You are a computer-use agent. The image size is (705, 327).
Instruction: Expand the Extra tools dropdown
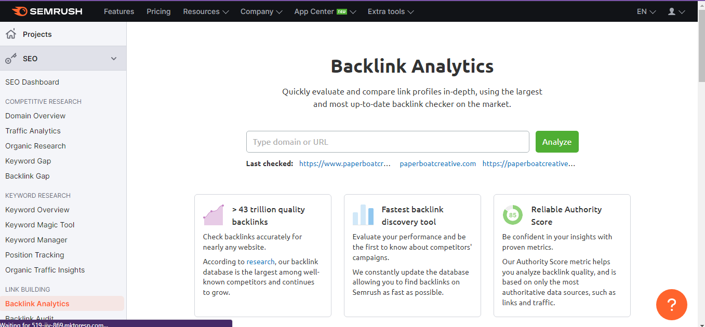[391, 11]
